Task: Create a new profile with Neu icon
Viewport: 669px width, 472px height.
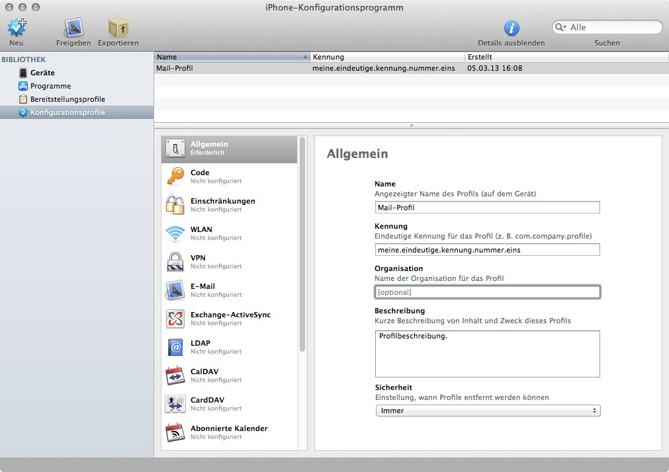Action: coord(17,28)
